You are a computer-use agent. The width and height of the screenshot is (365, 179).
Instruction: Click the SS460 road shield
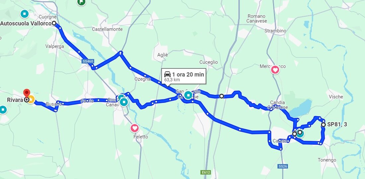pos(88,61)
